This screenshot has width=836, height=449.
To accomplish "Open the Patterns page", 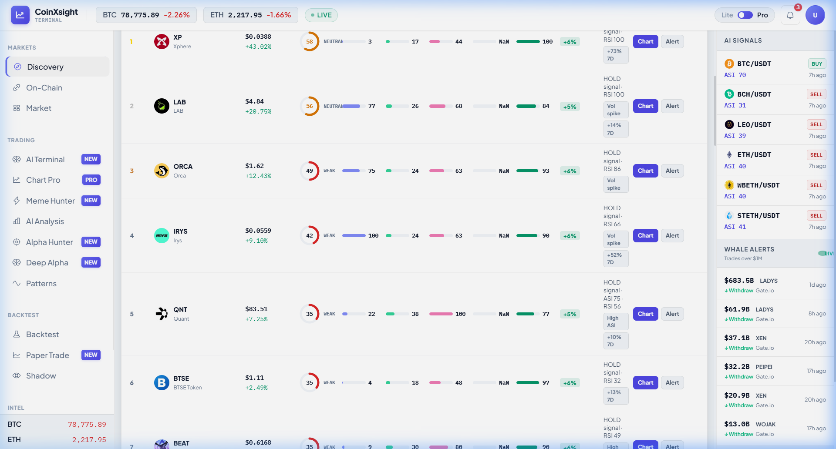I will click(x=57, y=283).
